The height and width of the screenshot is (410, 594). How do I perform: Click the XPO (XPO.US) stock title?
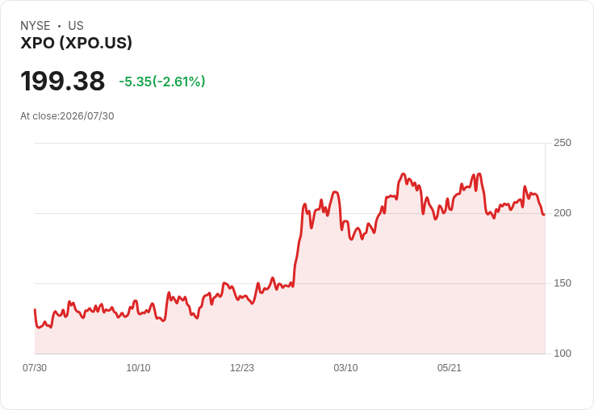point(76,43)
